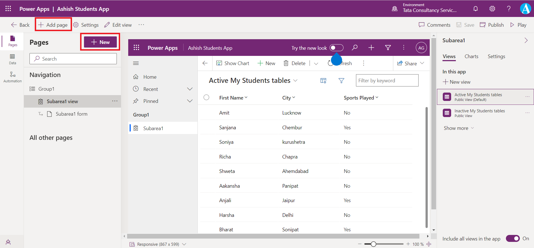Click the edit columns icon
Screen dimensions: 534x248
(x=323, y=81)
